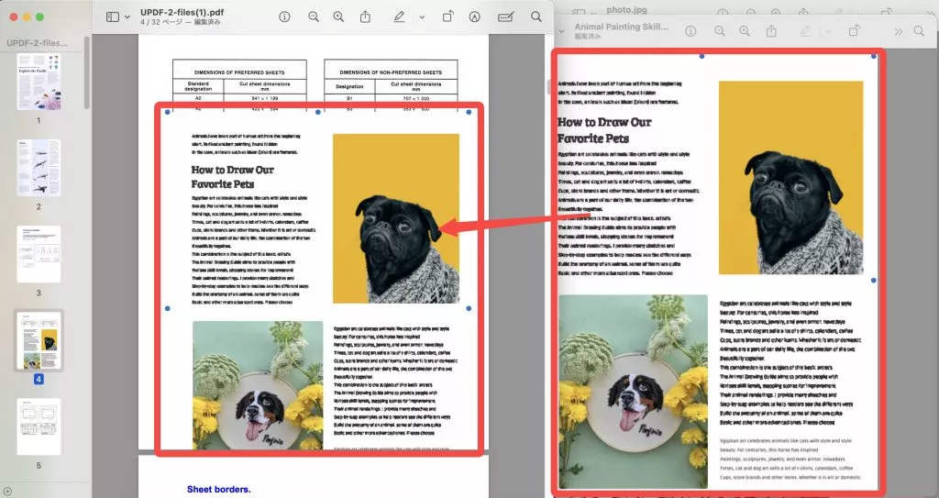
Task: Select the page 5 thumbnail in the sidebar
Action: pyautogui.click(x=39, y=426)
